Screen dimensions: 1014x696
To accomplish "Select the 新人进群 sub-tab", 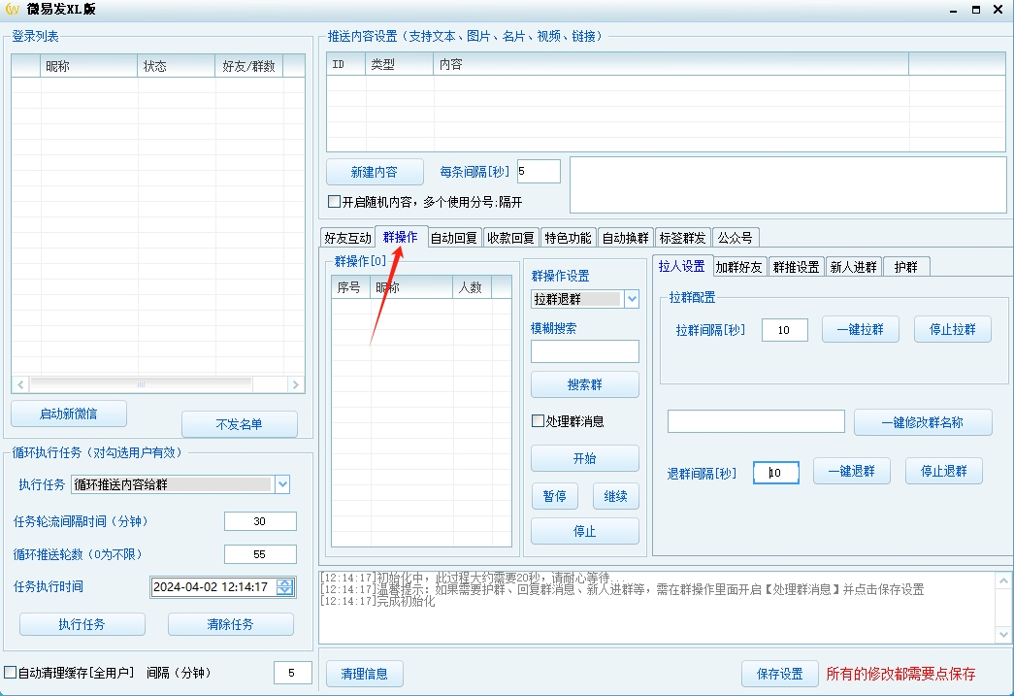I will click(854, 267).
